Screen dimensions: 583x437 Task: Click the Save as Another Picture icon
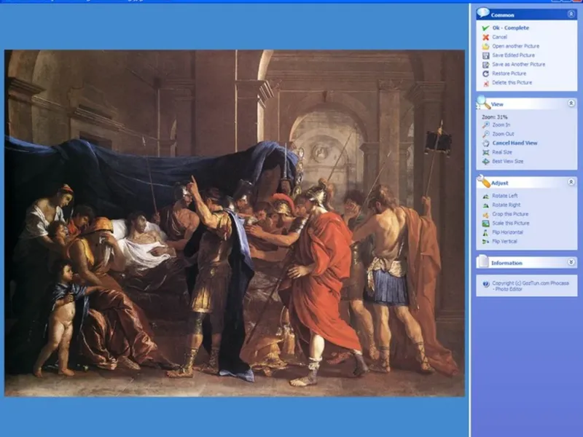tap(485, 64)
